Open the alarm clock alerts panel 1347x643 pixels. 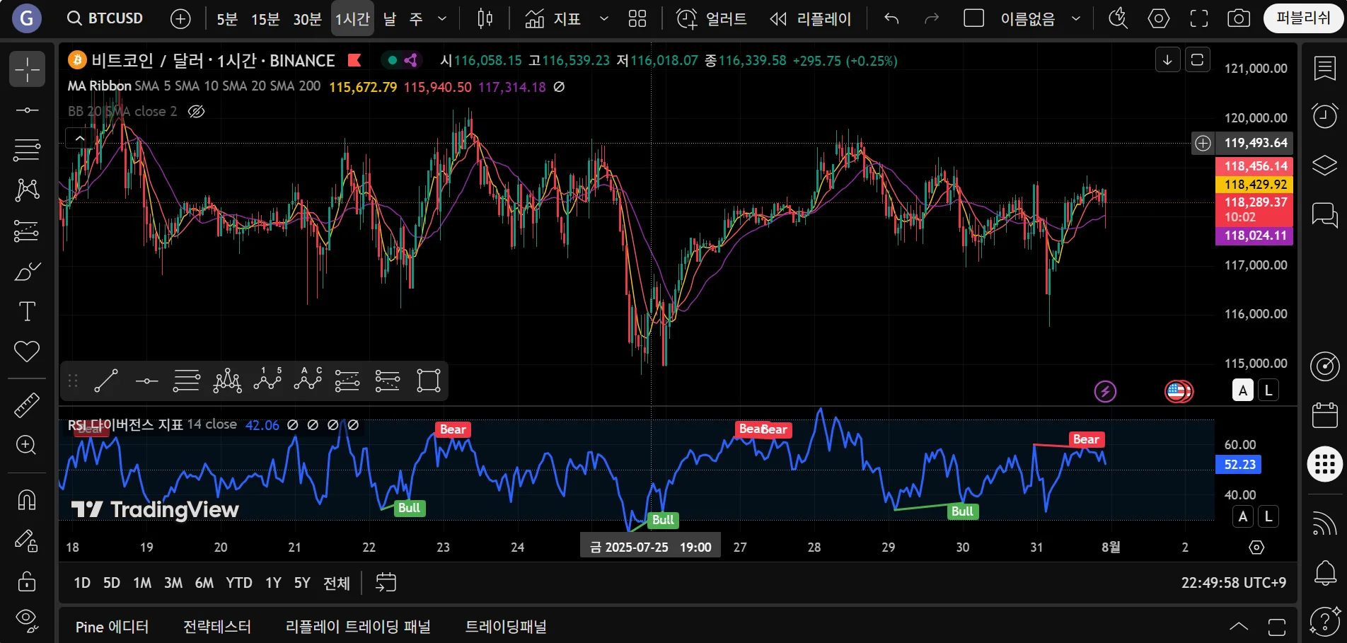tap(1324, 115)
